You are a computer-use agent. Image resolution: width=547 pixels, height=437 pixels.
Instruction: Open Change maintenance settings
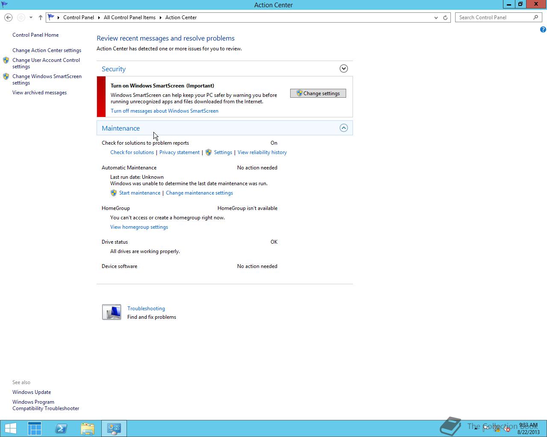pos(199,193)
